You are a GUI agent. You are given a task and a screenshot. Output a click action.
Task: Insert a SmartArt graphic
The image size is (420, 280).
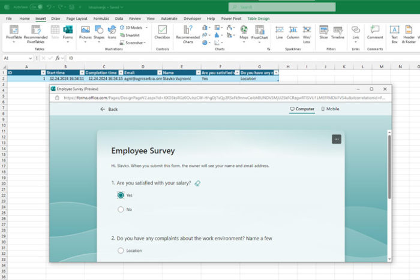pos(130,35)
